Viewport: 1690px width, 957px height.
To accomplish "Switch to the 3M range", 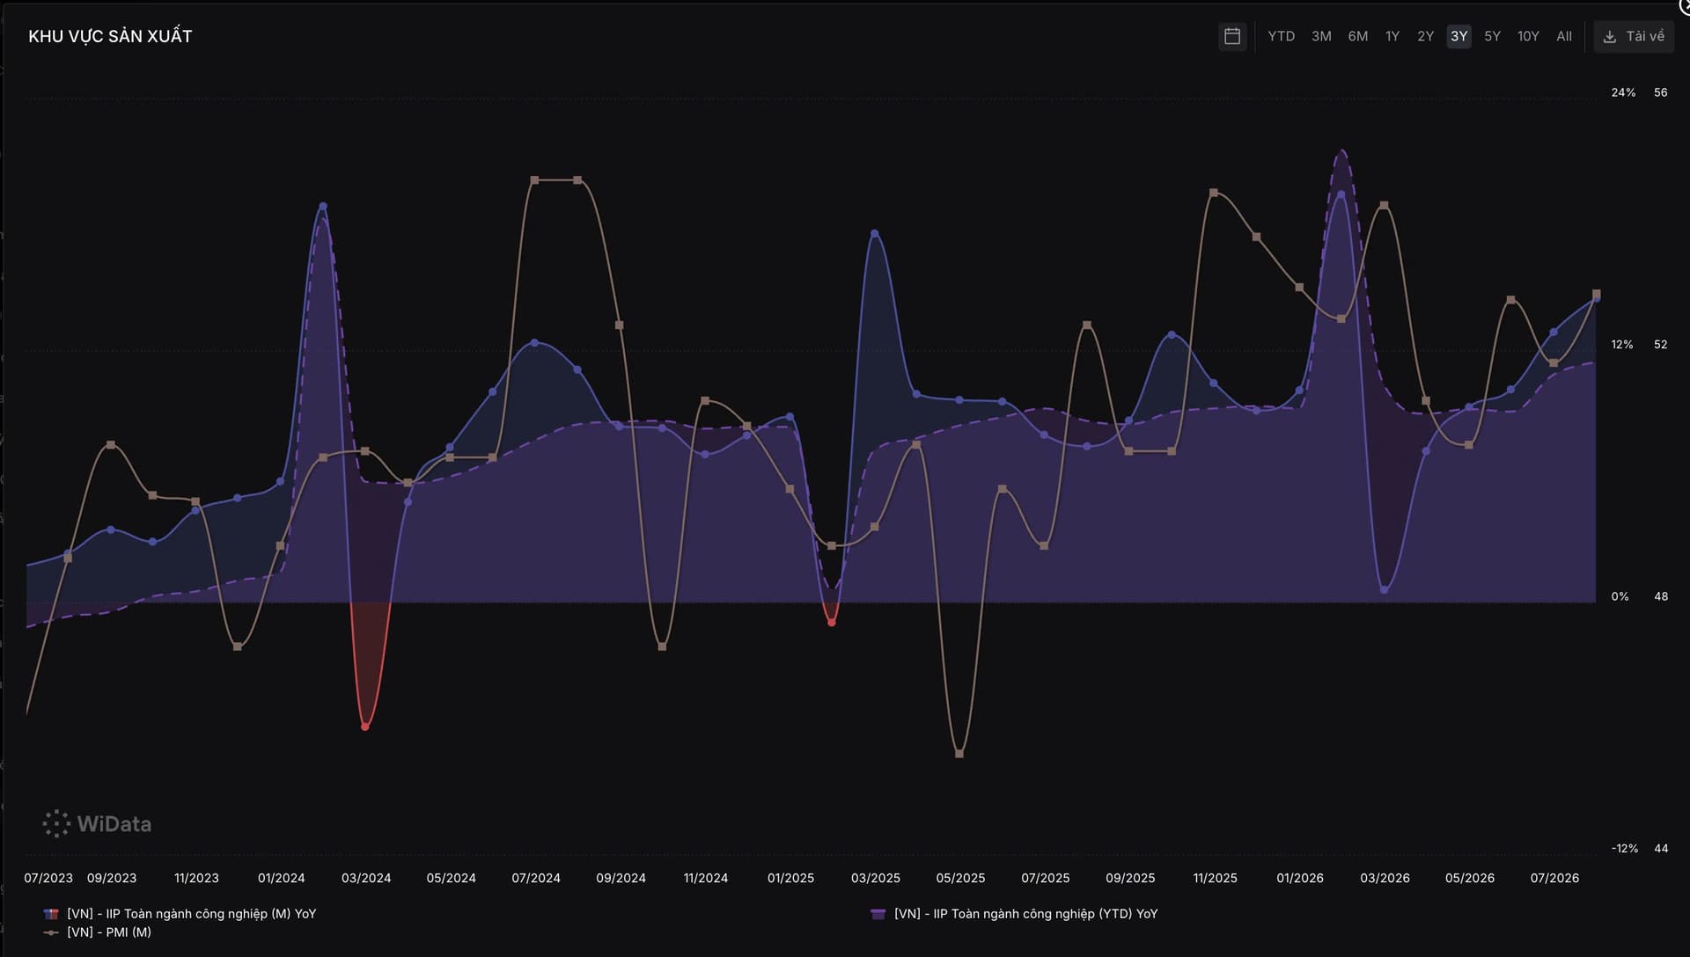I will click(1321, 36).
